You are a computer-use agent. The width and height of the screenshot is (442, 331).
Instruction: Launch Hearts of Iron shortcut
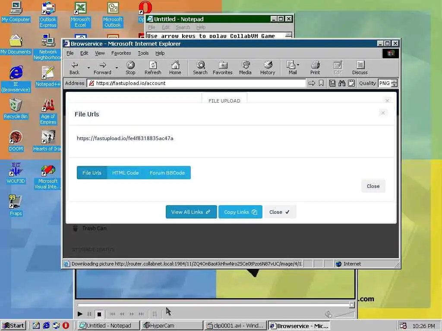click(x=47, y=141)
